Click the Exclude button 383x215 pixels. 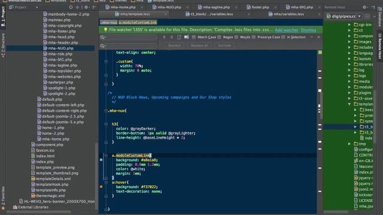[x=224, y=45]
